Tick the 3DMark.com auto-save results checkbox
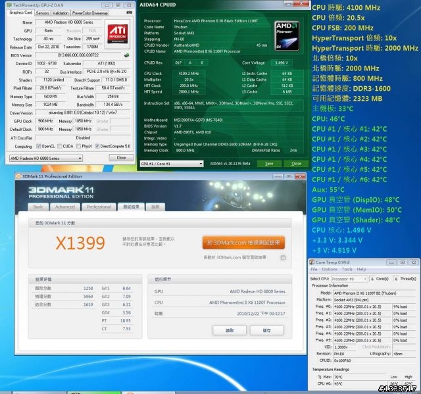Viewport: 421px width, 394px height. 283,258
